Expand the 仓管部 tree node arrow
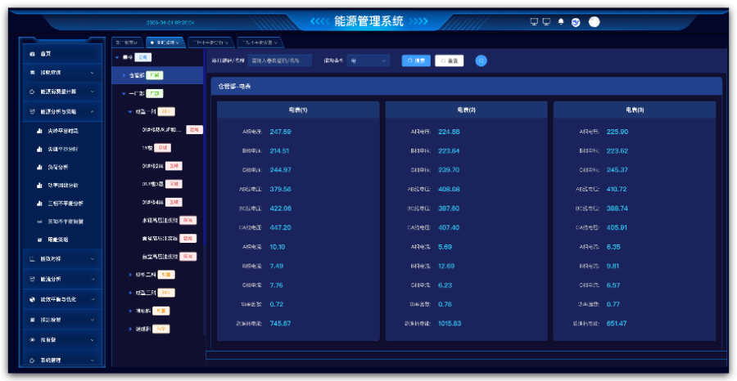 click(124, 75)
